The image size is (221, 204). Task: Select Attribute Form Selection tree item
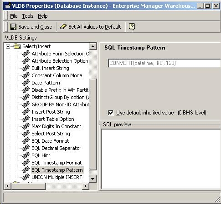pyautogui.click(x=61, y=54)
